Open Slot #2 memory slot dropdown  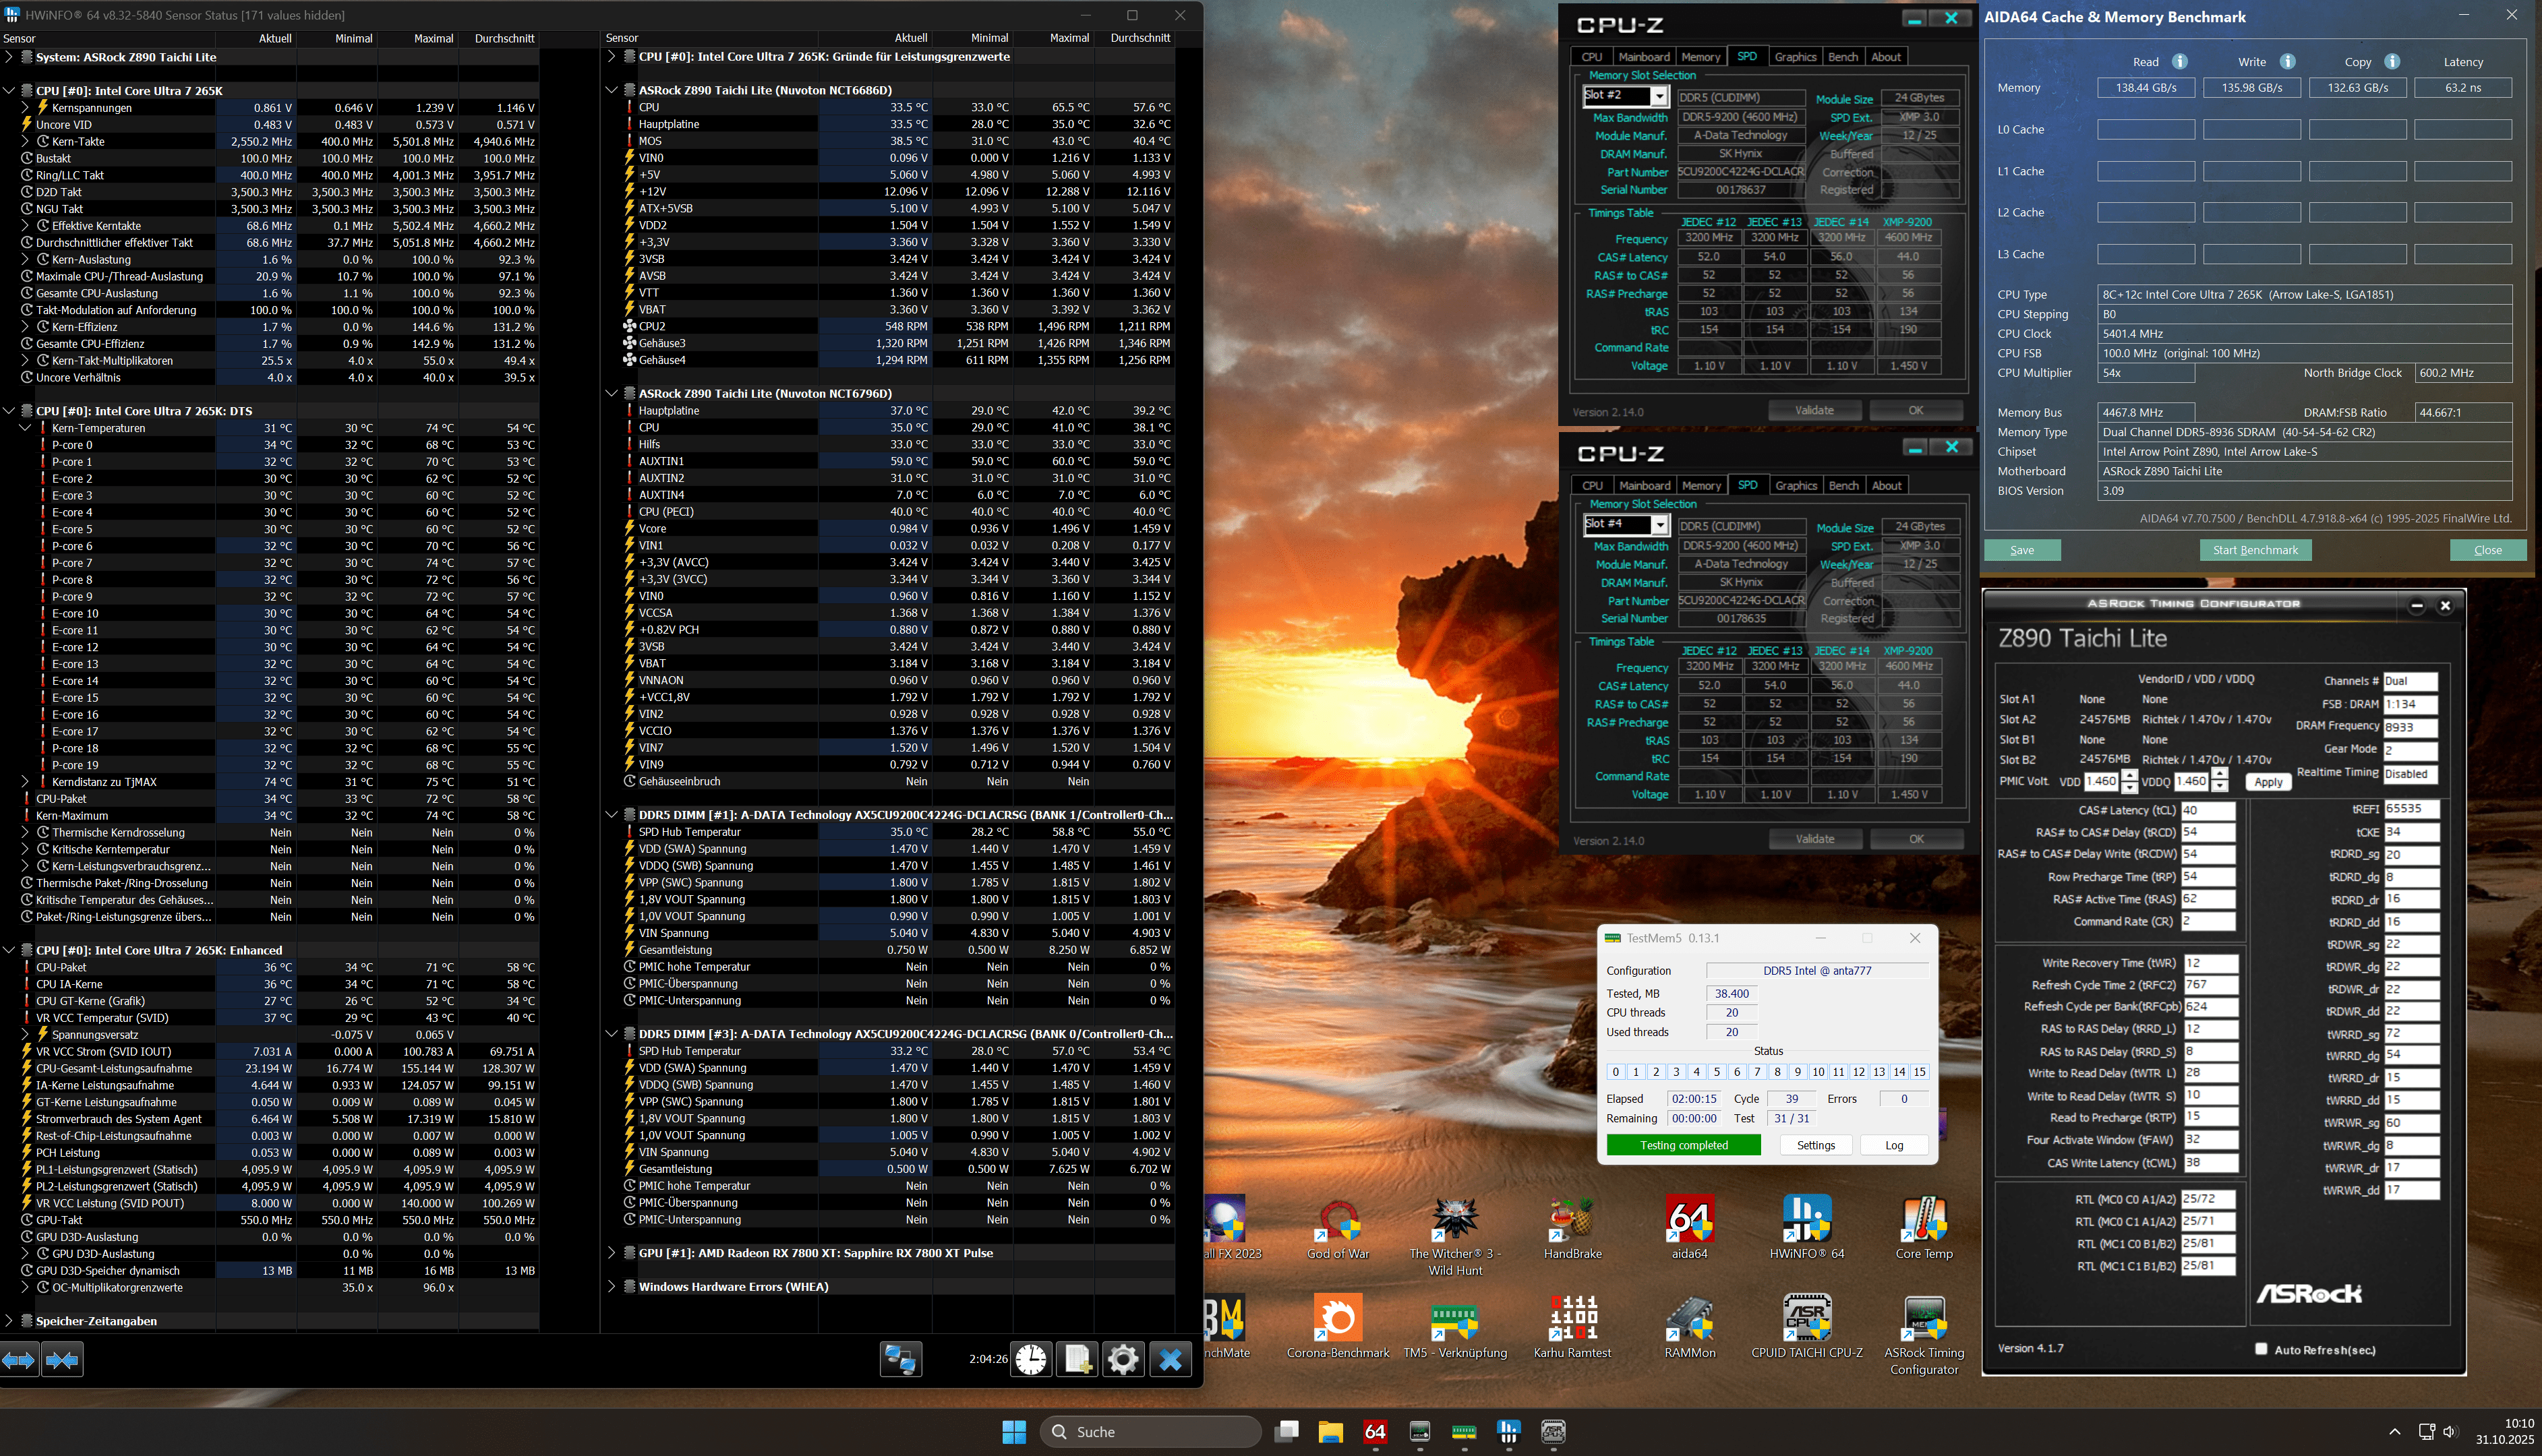1659,96
